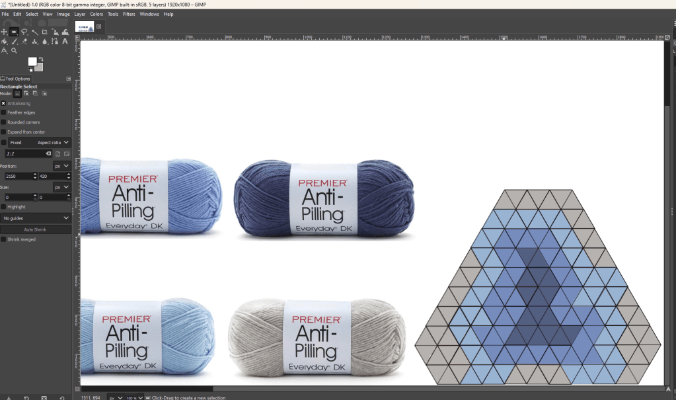Select the Move tool
This screenshot has height=400, width=676.
4,32
